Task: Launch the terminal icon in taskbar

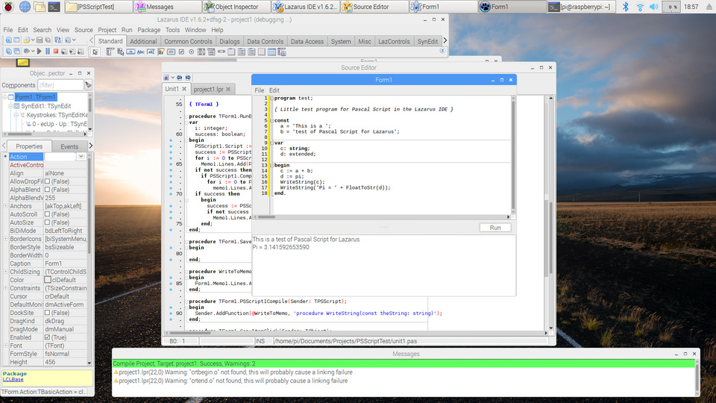Action: click(54, 7)
